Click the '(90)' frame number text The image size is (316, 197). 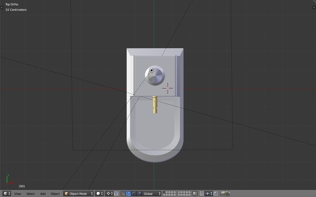(x=22, y=186)
